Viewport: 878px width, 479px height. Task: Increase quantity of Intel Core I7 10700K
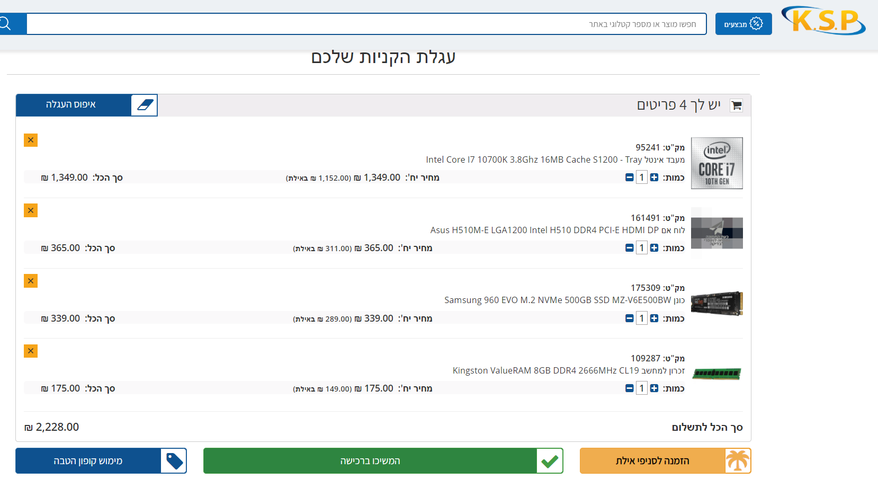click(654, 178)
